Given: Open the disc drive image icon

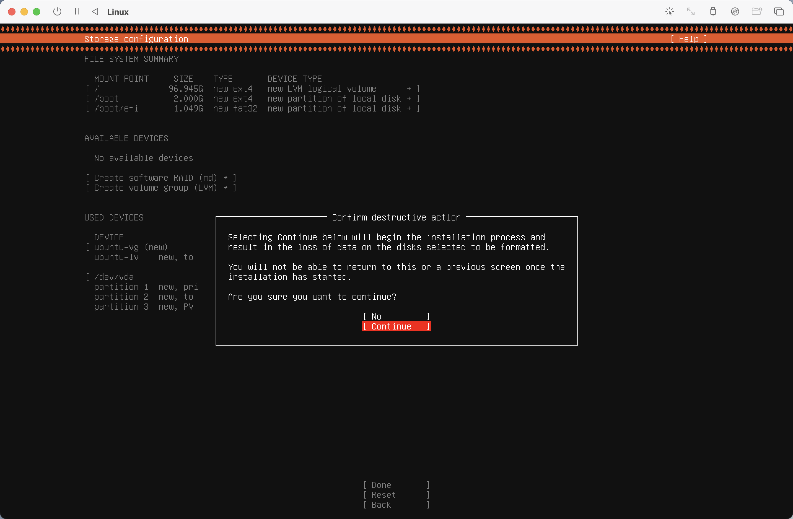Looking at the screenshot, I should (735, 12).
